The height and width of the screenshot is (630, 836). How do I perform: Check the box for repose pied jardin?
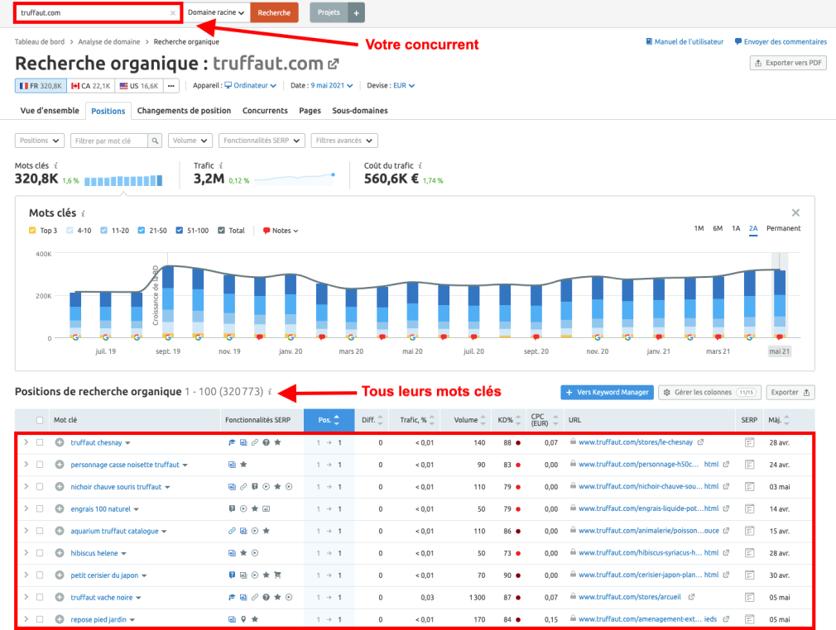coord(40,619)
